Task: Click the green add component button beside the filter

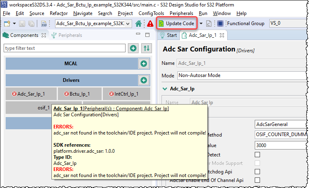Action: point(133,48)
